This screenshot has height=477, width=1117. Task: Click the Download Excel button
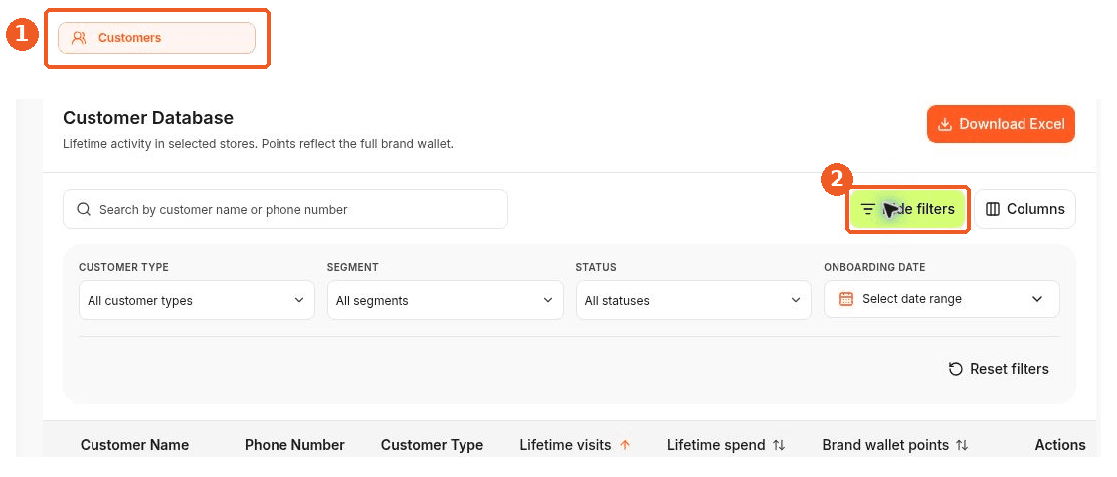pos(1001,124)
